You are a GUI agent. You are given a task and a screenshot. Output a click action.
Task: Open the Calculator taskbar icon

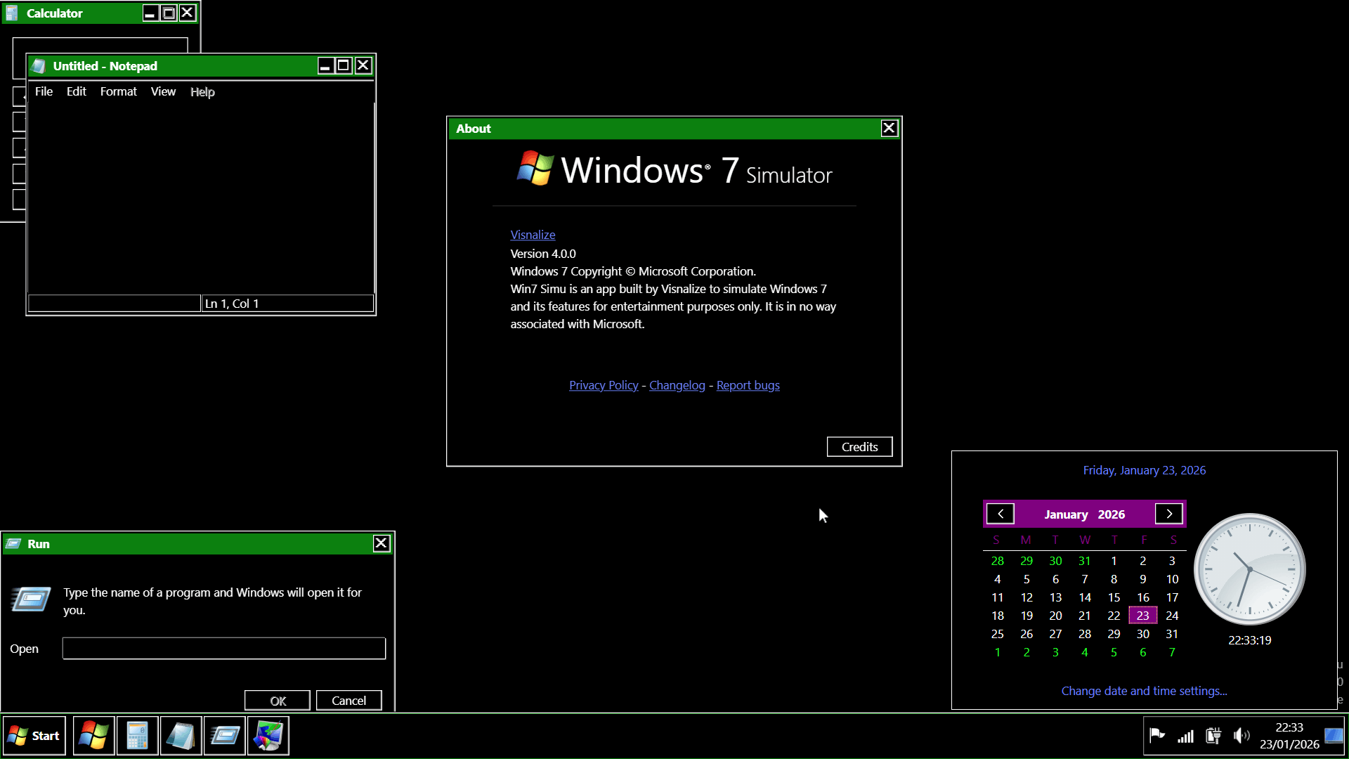137,736
